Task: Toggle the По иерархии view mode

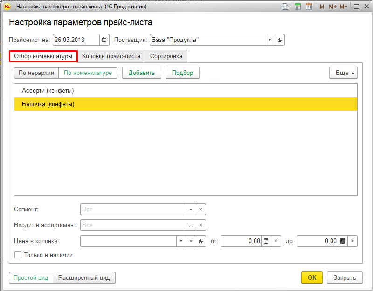Action: point(37,73)
